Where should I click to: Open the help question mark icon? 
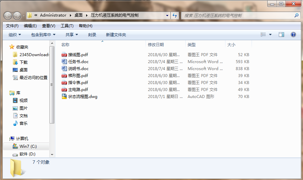[293, 35]
